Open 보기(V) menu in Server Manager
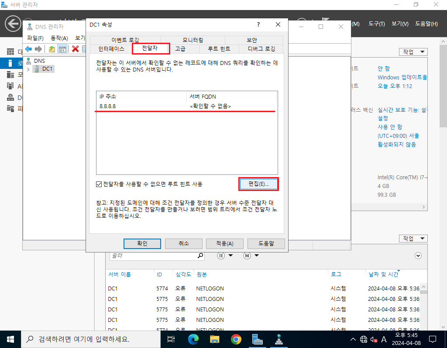Image resolution: width=447 pixels, height=348 pixels. (400, 24)
